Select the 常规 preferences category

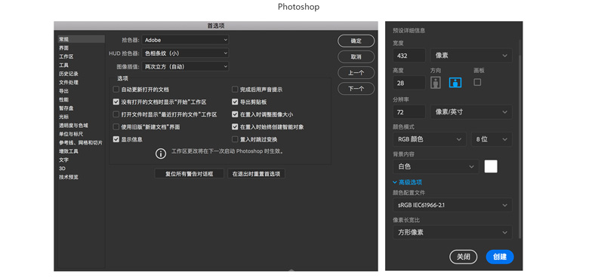81,39
